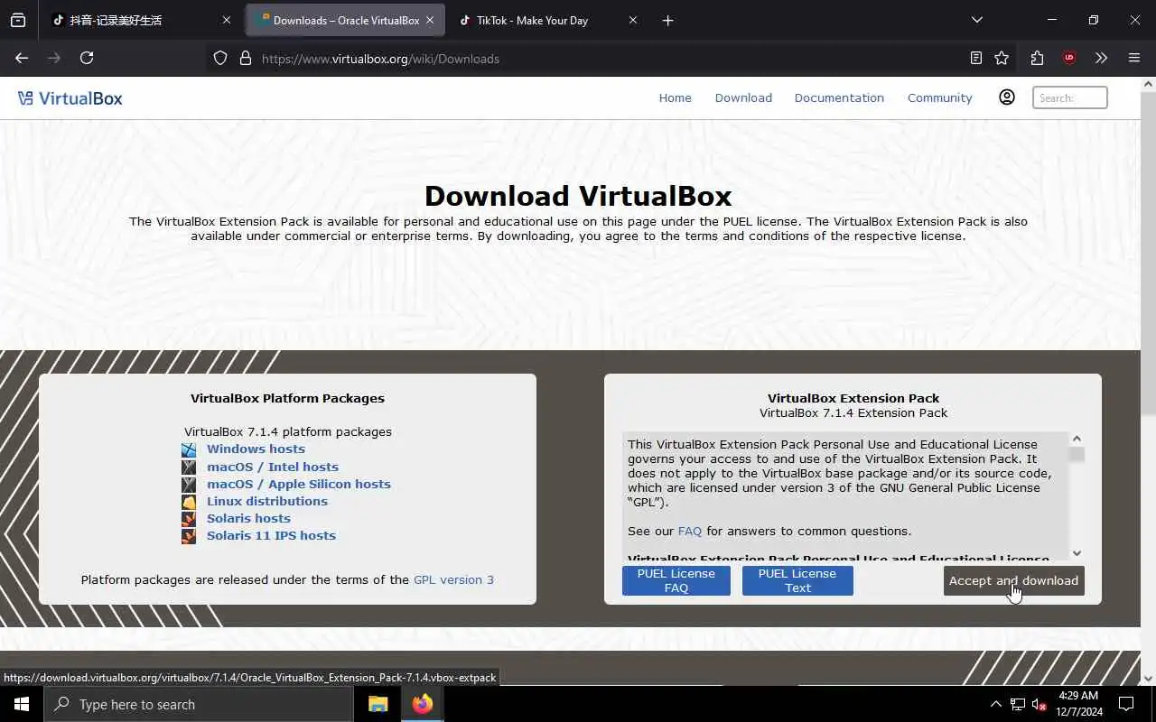The image size is (1156, 722).
Task: Click the macOS / Intel hosts link
Action: click(x=273, y=467)
